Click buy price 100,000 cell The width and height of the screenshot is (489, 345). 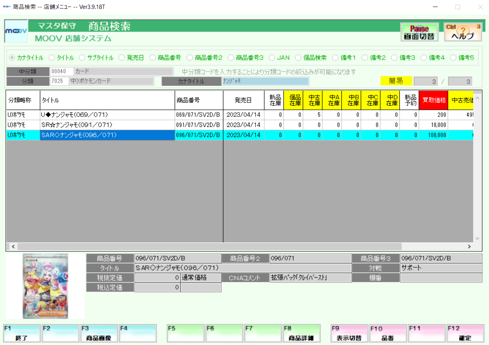[x=433, y=135]
